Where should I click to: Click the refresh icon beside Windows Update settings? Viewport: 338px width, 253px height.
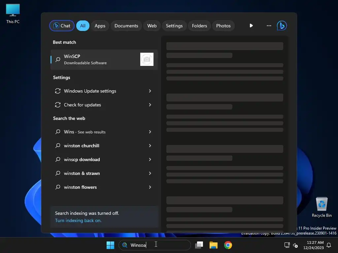58,91
